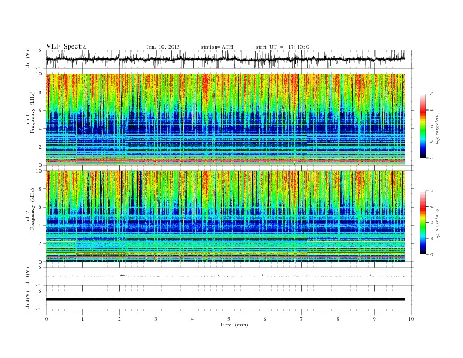Click the thick ch.4 voltage trace
Image resolution: width=463 pixels, height=358 pixels.
(x=225, y=300)
